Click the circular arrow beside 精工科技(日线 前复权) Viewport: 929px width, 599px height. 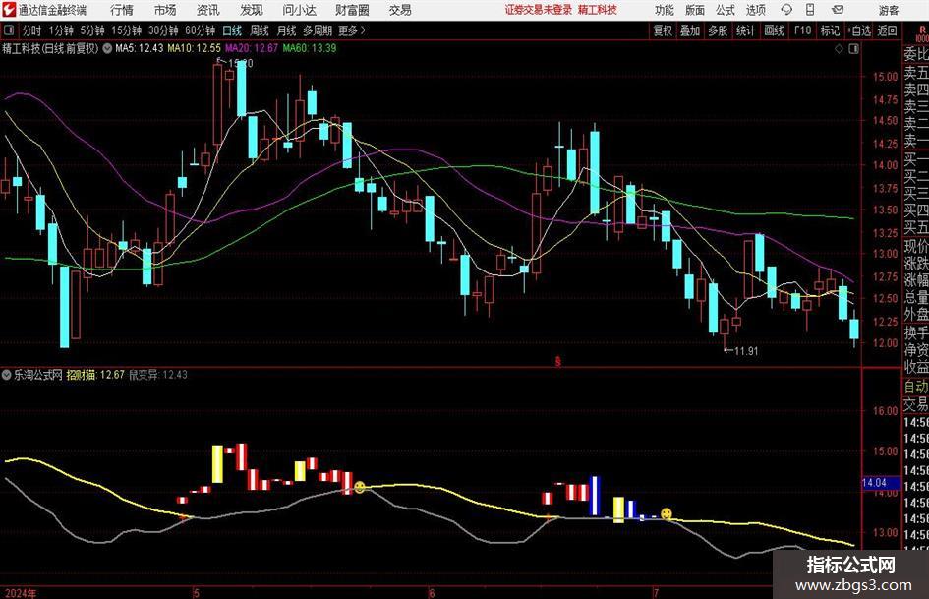[x=107, y=48]
